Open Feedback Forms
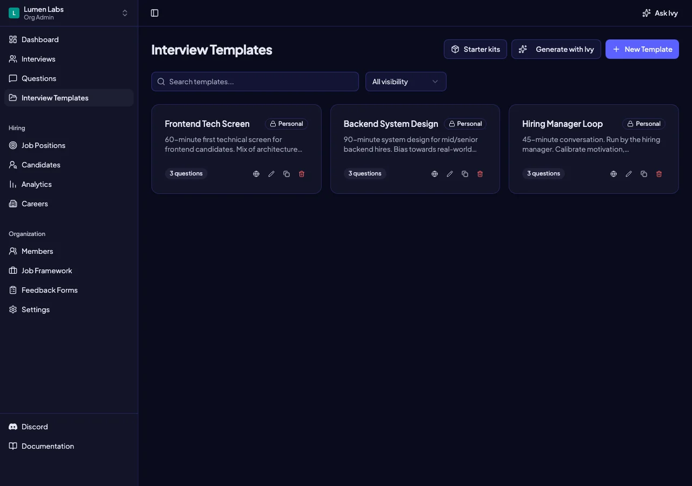This screenshot has height=486, width=692. 69,290
